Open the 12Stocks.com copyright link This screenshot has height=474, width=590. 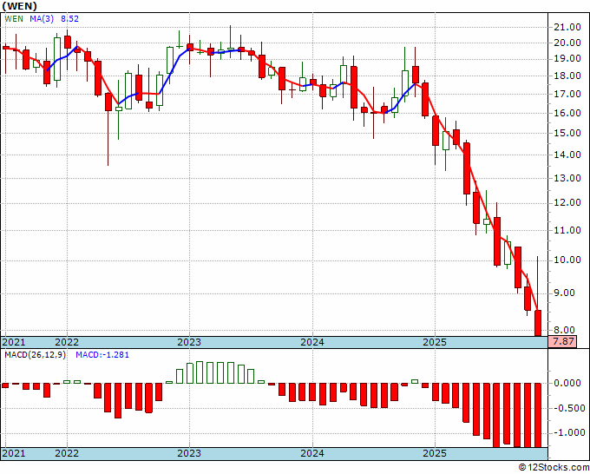554,468
